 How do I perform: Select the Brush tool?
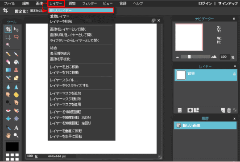[16, 54]
